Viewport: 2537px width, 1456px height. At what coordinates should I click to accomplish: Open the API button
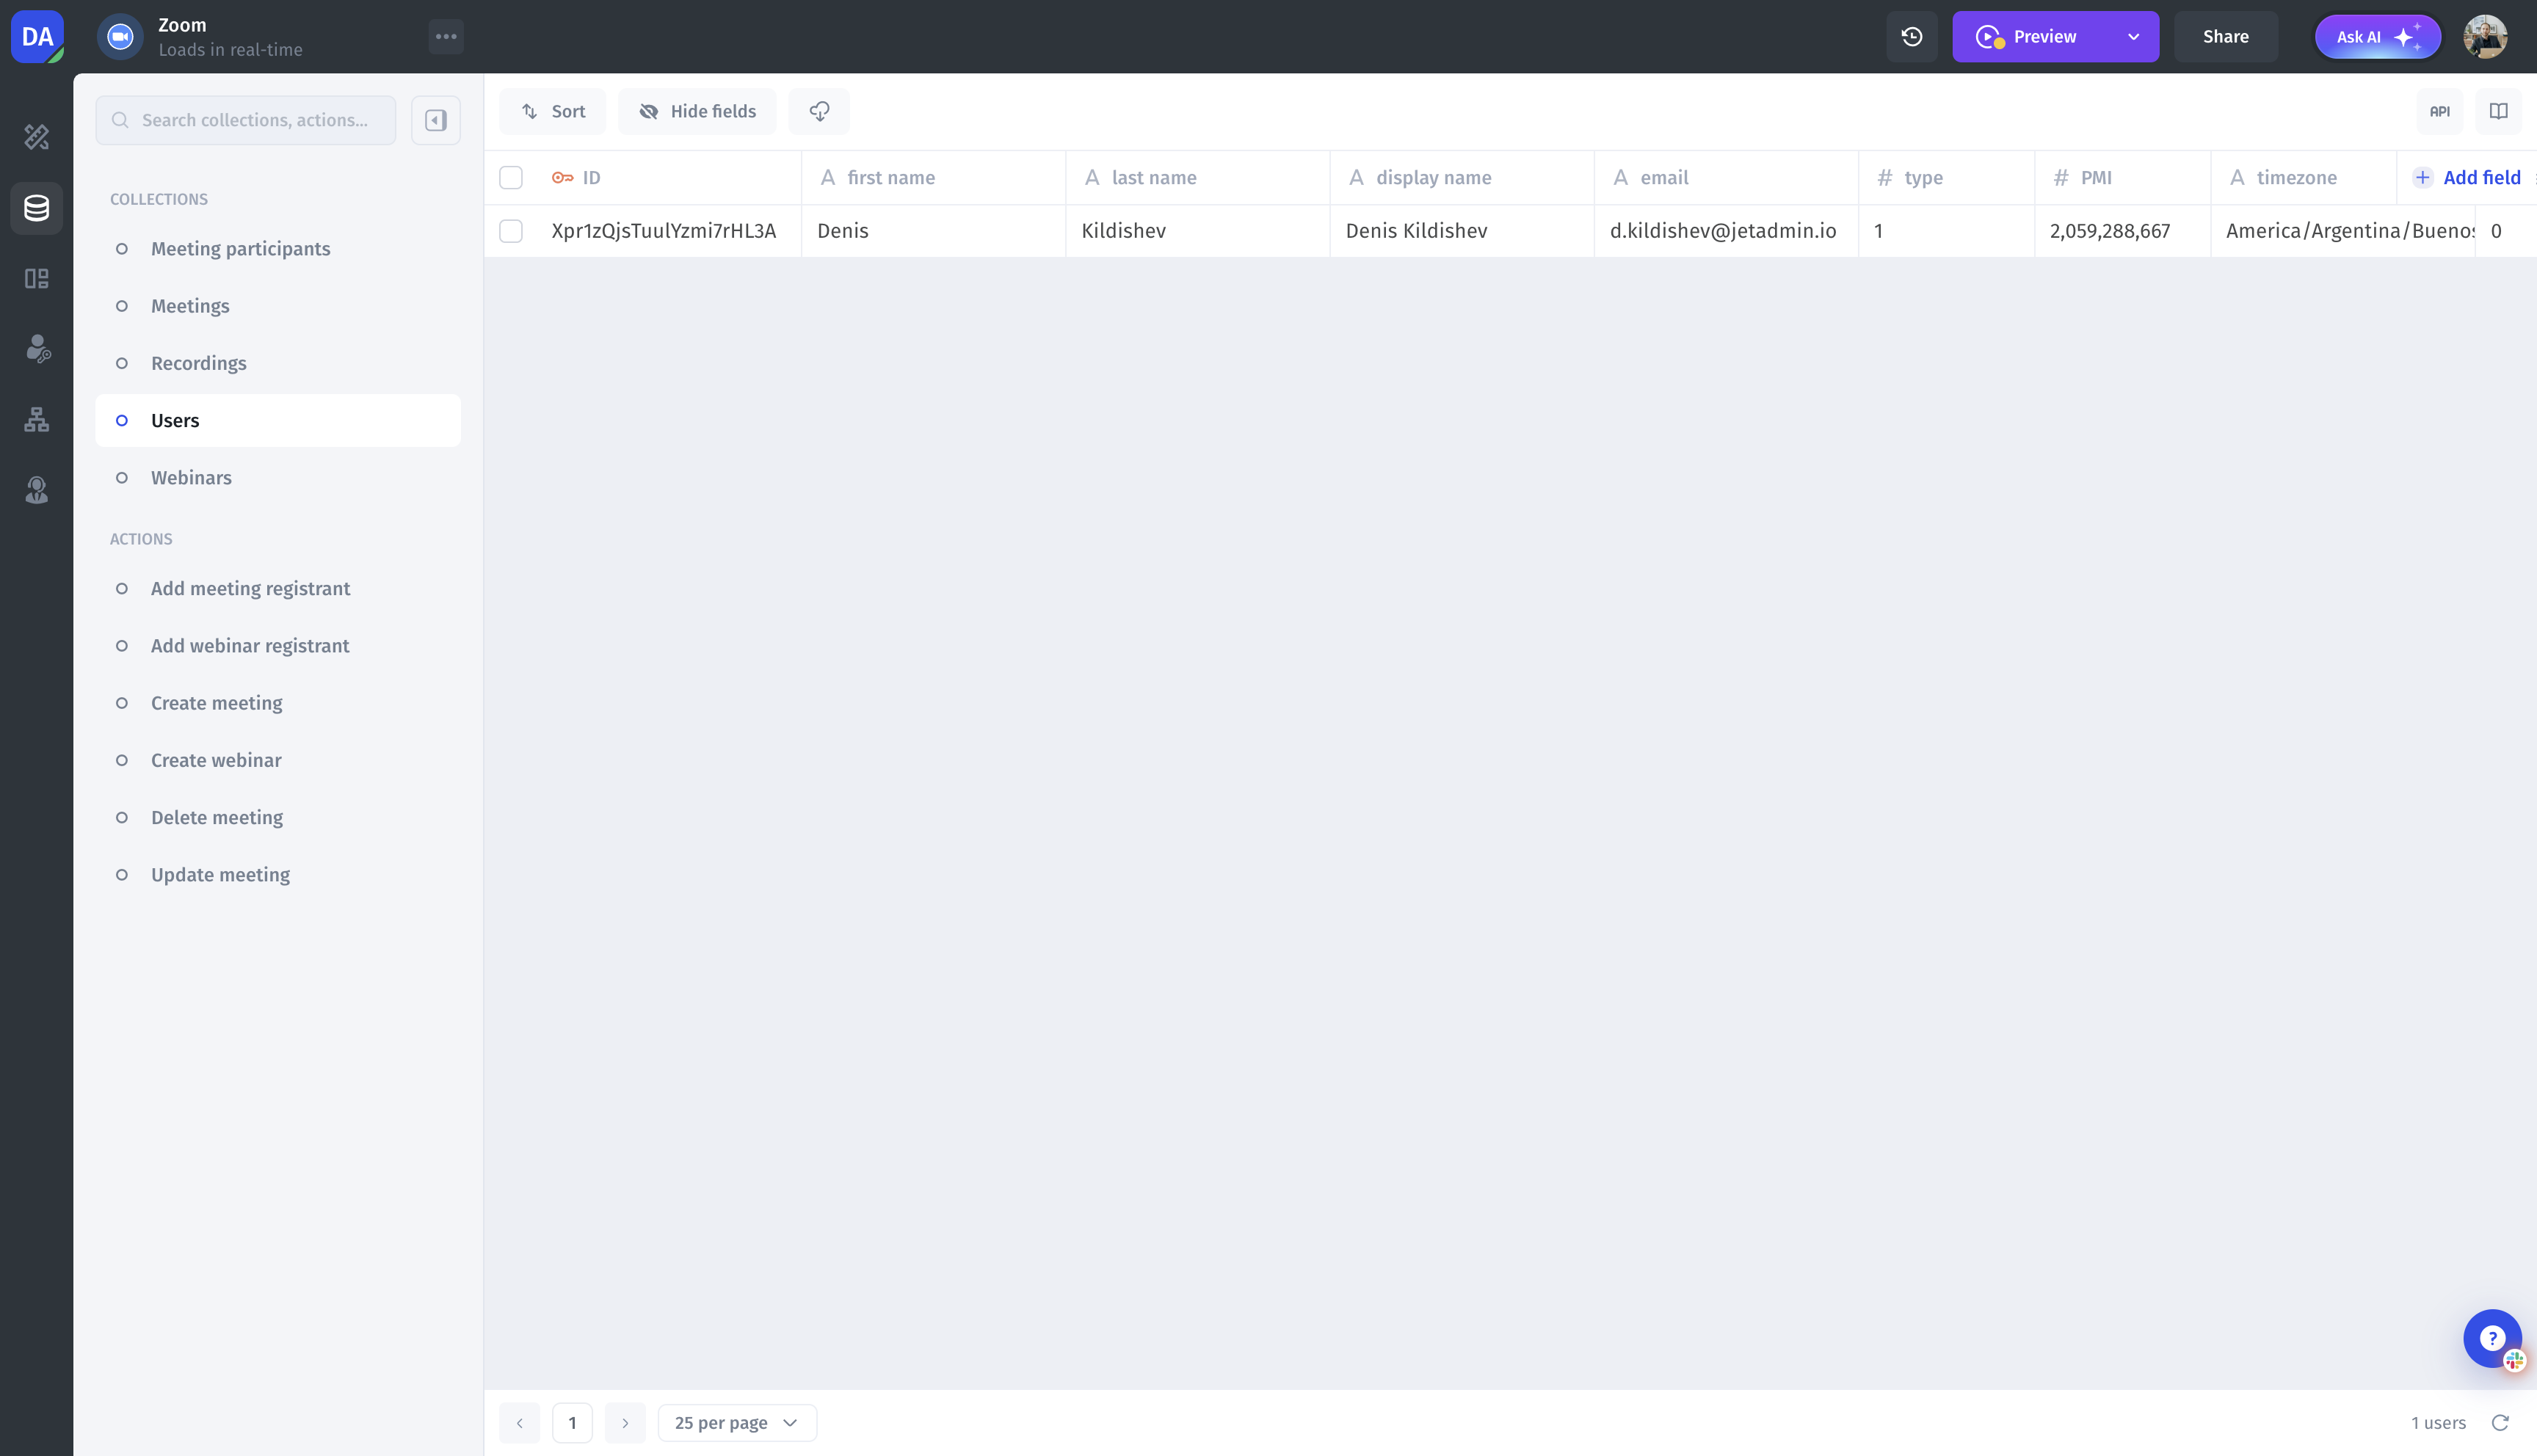(x=2439, y=111)
